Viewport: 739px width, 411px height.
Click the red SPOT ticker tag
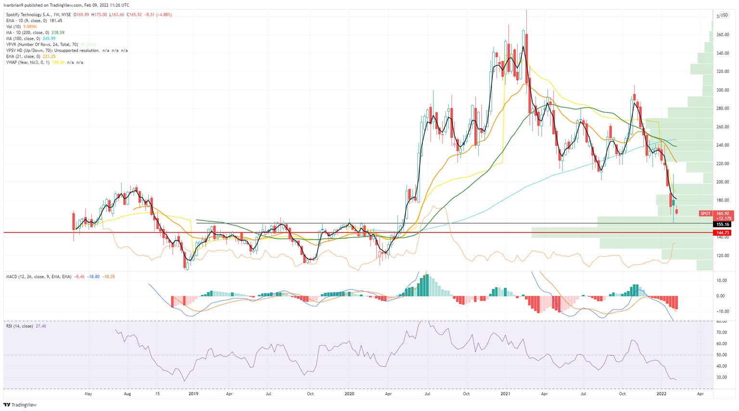706,213
